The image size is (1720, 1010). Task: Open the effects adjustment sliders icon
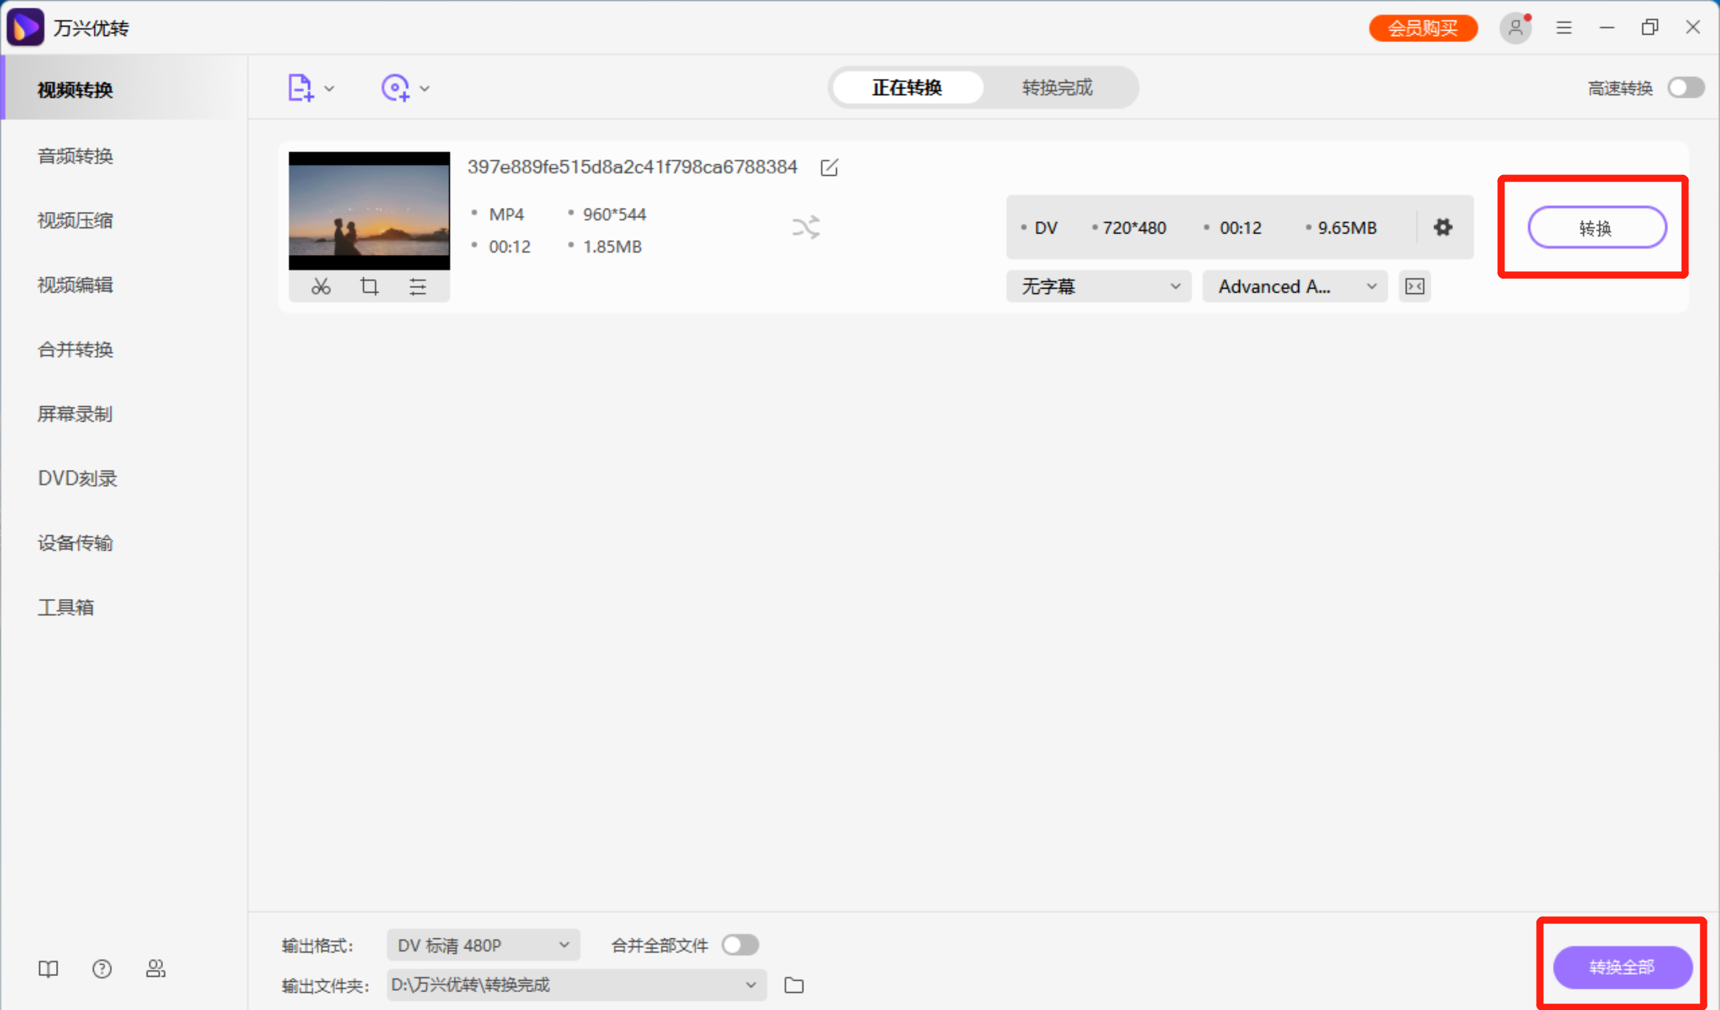[x=417, y=286]
